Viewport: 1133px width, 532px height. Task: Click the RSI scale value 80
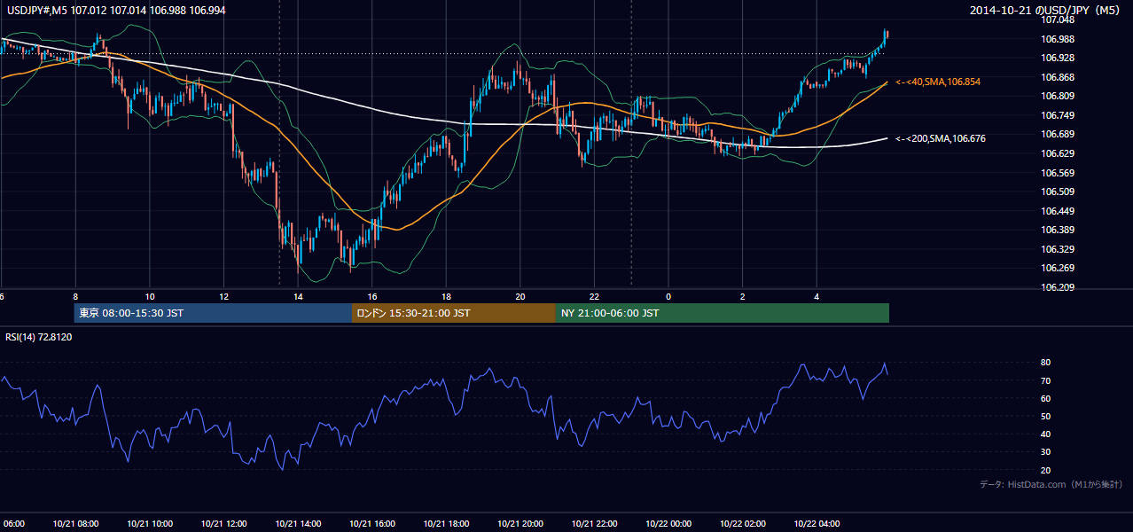(1046, 363)
